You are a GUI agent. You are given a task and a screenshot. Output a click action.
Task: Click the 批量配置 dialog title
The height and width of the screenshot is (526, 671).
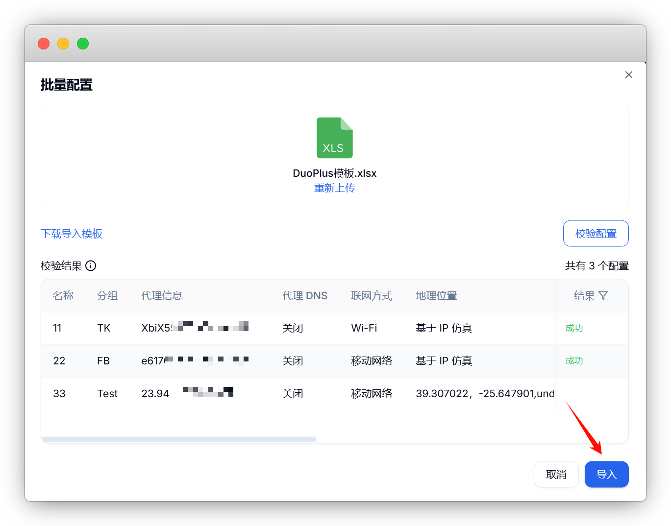click(x=67, y=85)
